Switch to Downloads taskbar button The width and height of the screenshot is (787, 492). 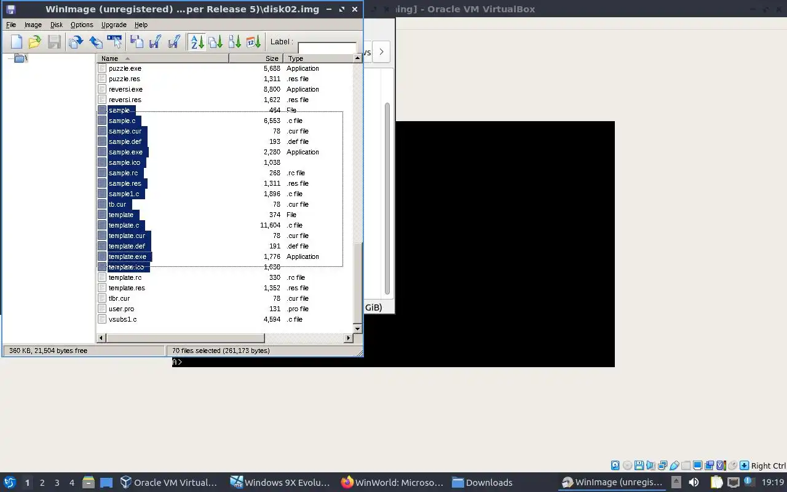[483, 482]
